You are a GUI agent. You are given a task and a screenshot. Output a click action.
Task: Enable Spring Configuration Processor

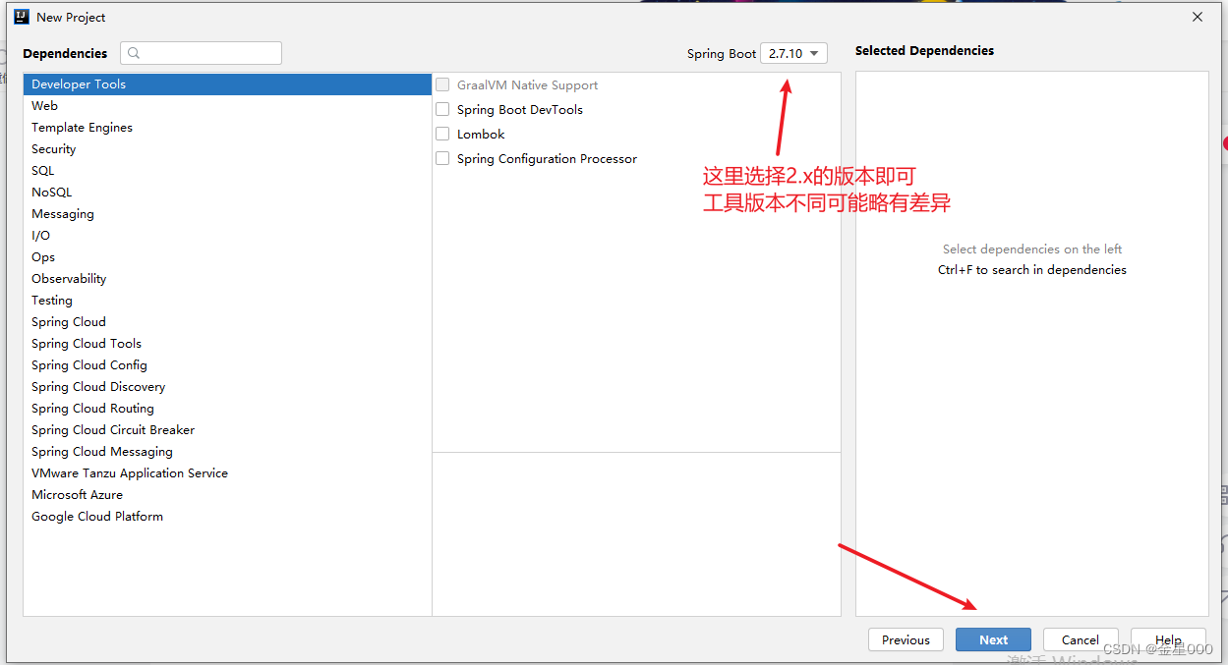coord(442,158)
